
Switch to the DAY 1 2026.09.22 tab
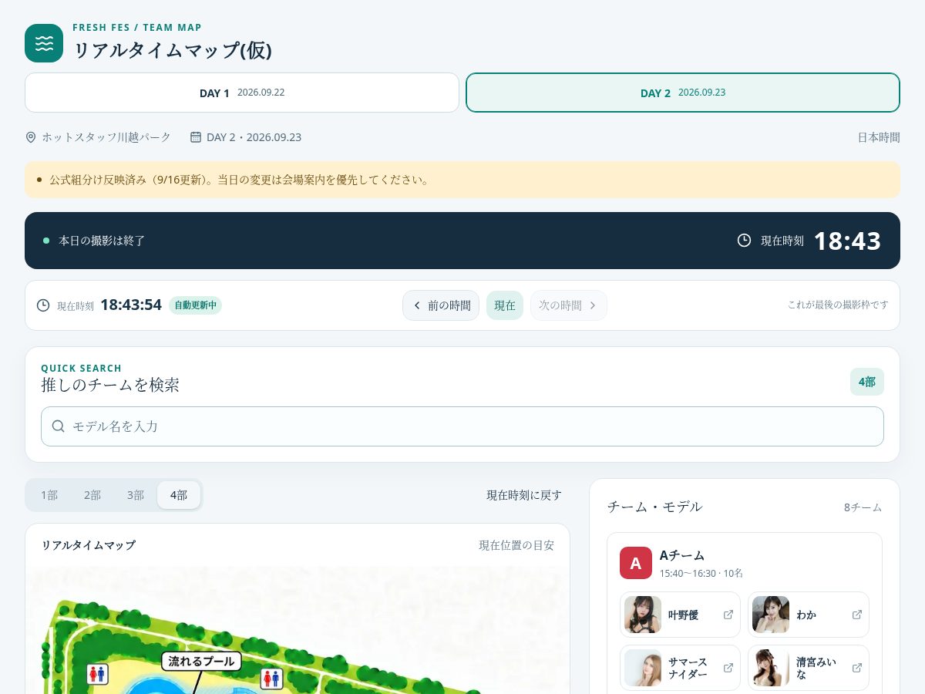(x=242, y=93)
